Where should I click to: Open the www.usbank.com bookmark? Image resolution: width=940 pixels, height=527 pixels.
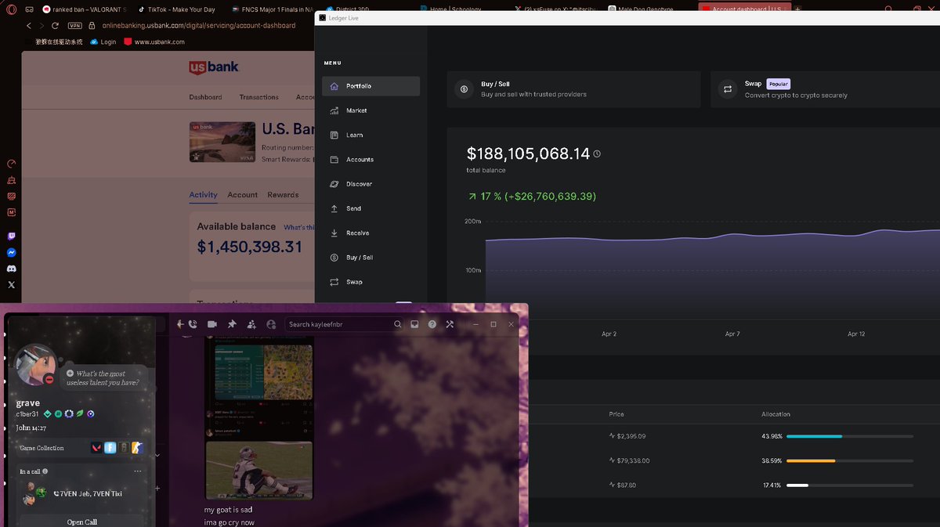click(x=154, y=42)
